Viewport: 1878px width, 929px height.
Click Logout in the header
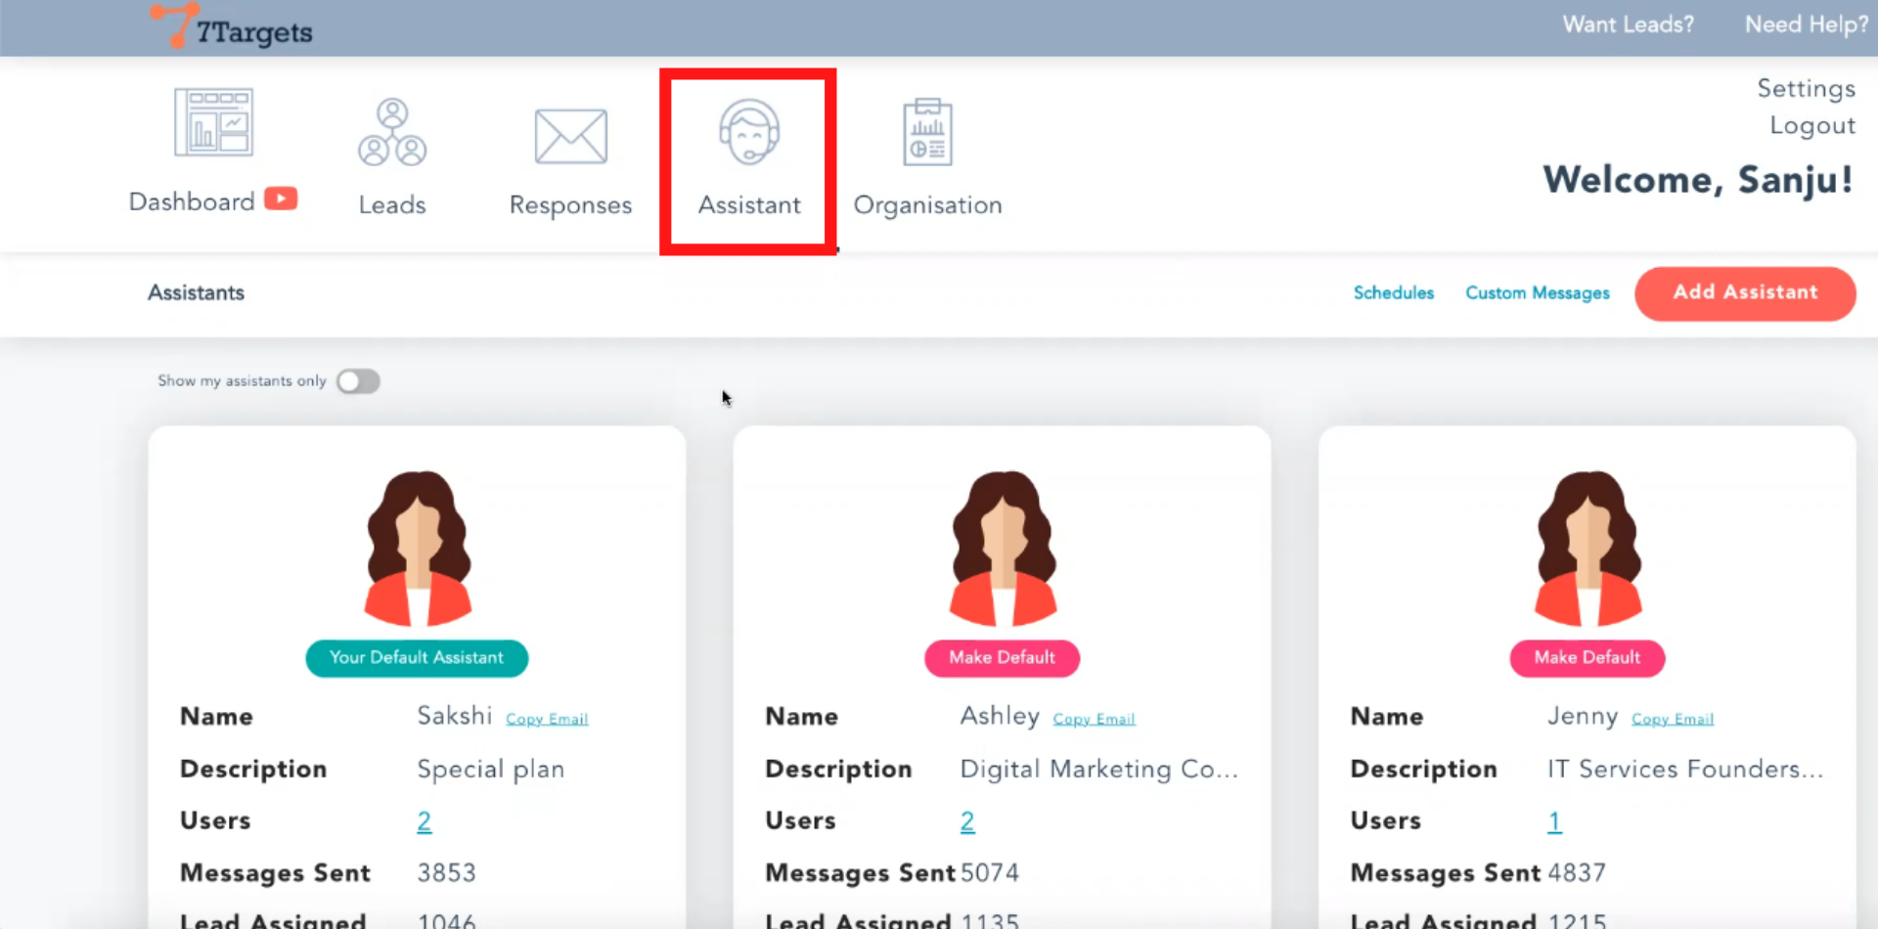[1811, 126]
